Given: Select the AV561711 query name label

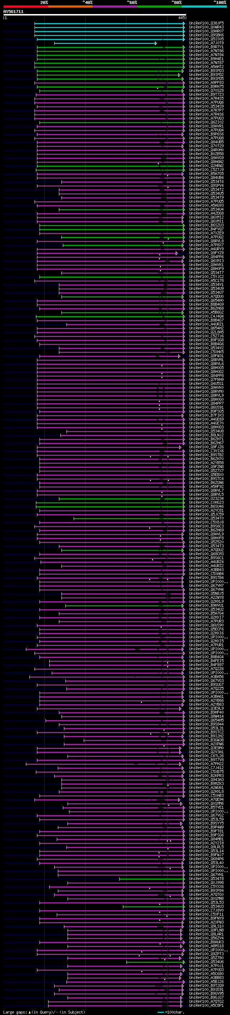Looking at the screenshot, I should coord(13,12).
